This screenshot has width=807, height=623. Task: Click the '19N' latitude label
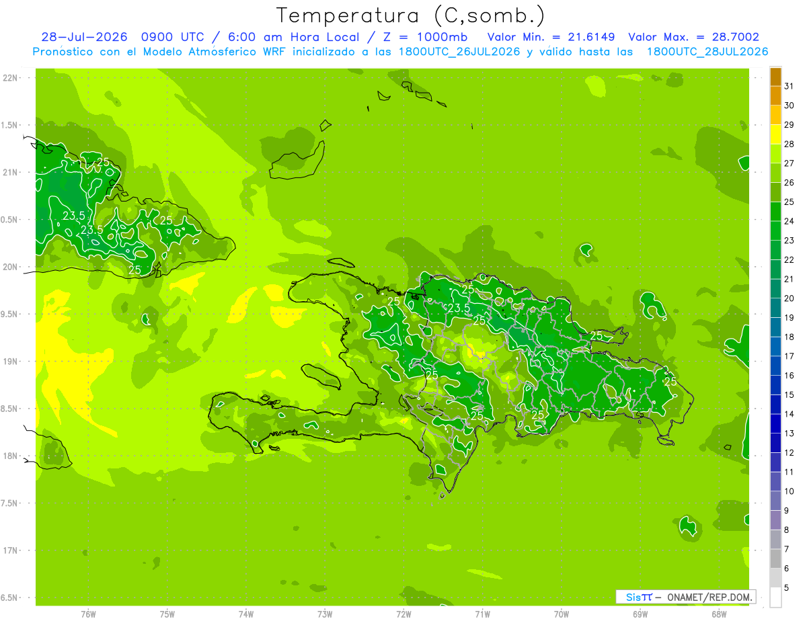click(11, 362)
